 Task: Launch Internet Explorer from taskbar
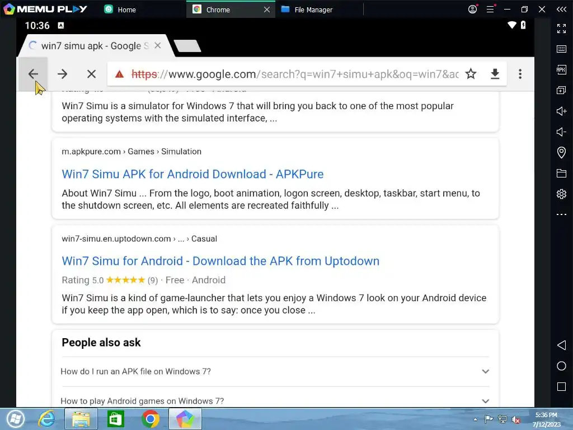point(47,419)
